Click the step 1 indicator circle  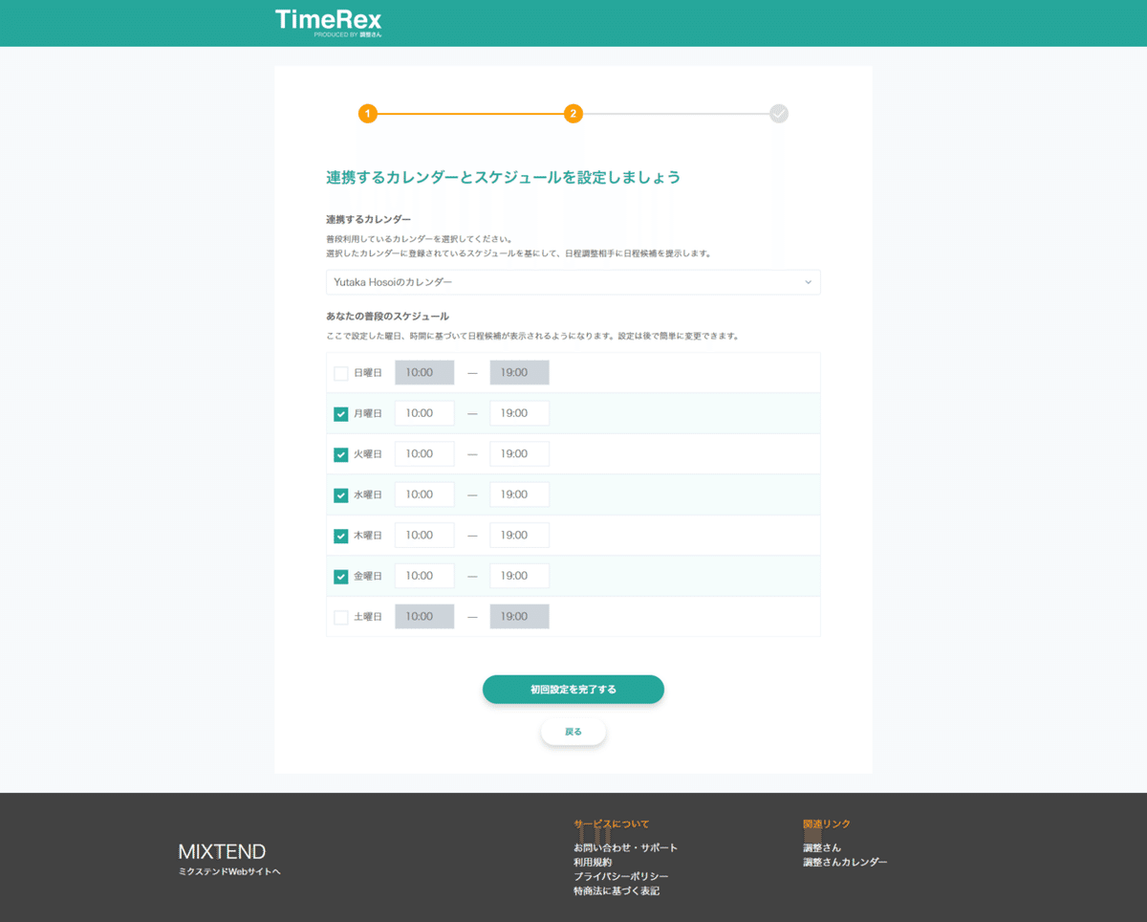click(x=368, y=113)
